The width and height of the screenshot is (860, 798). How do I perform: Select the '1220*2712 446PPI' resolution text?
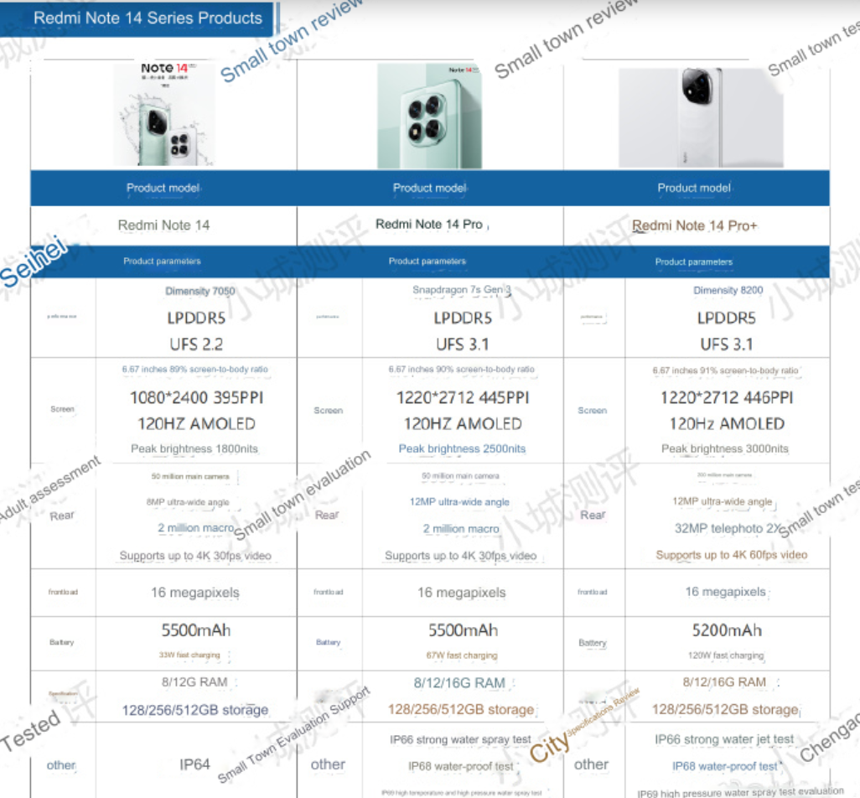tap(727, 397)
